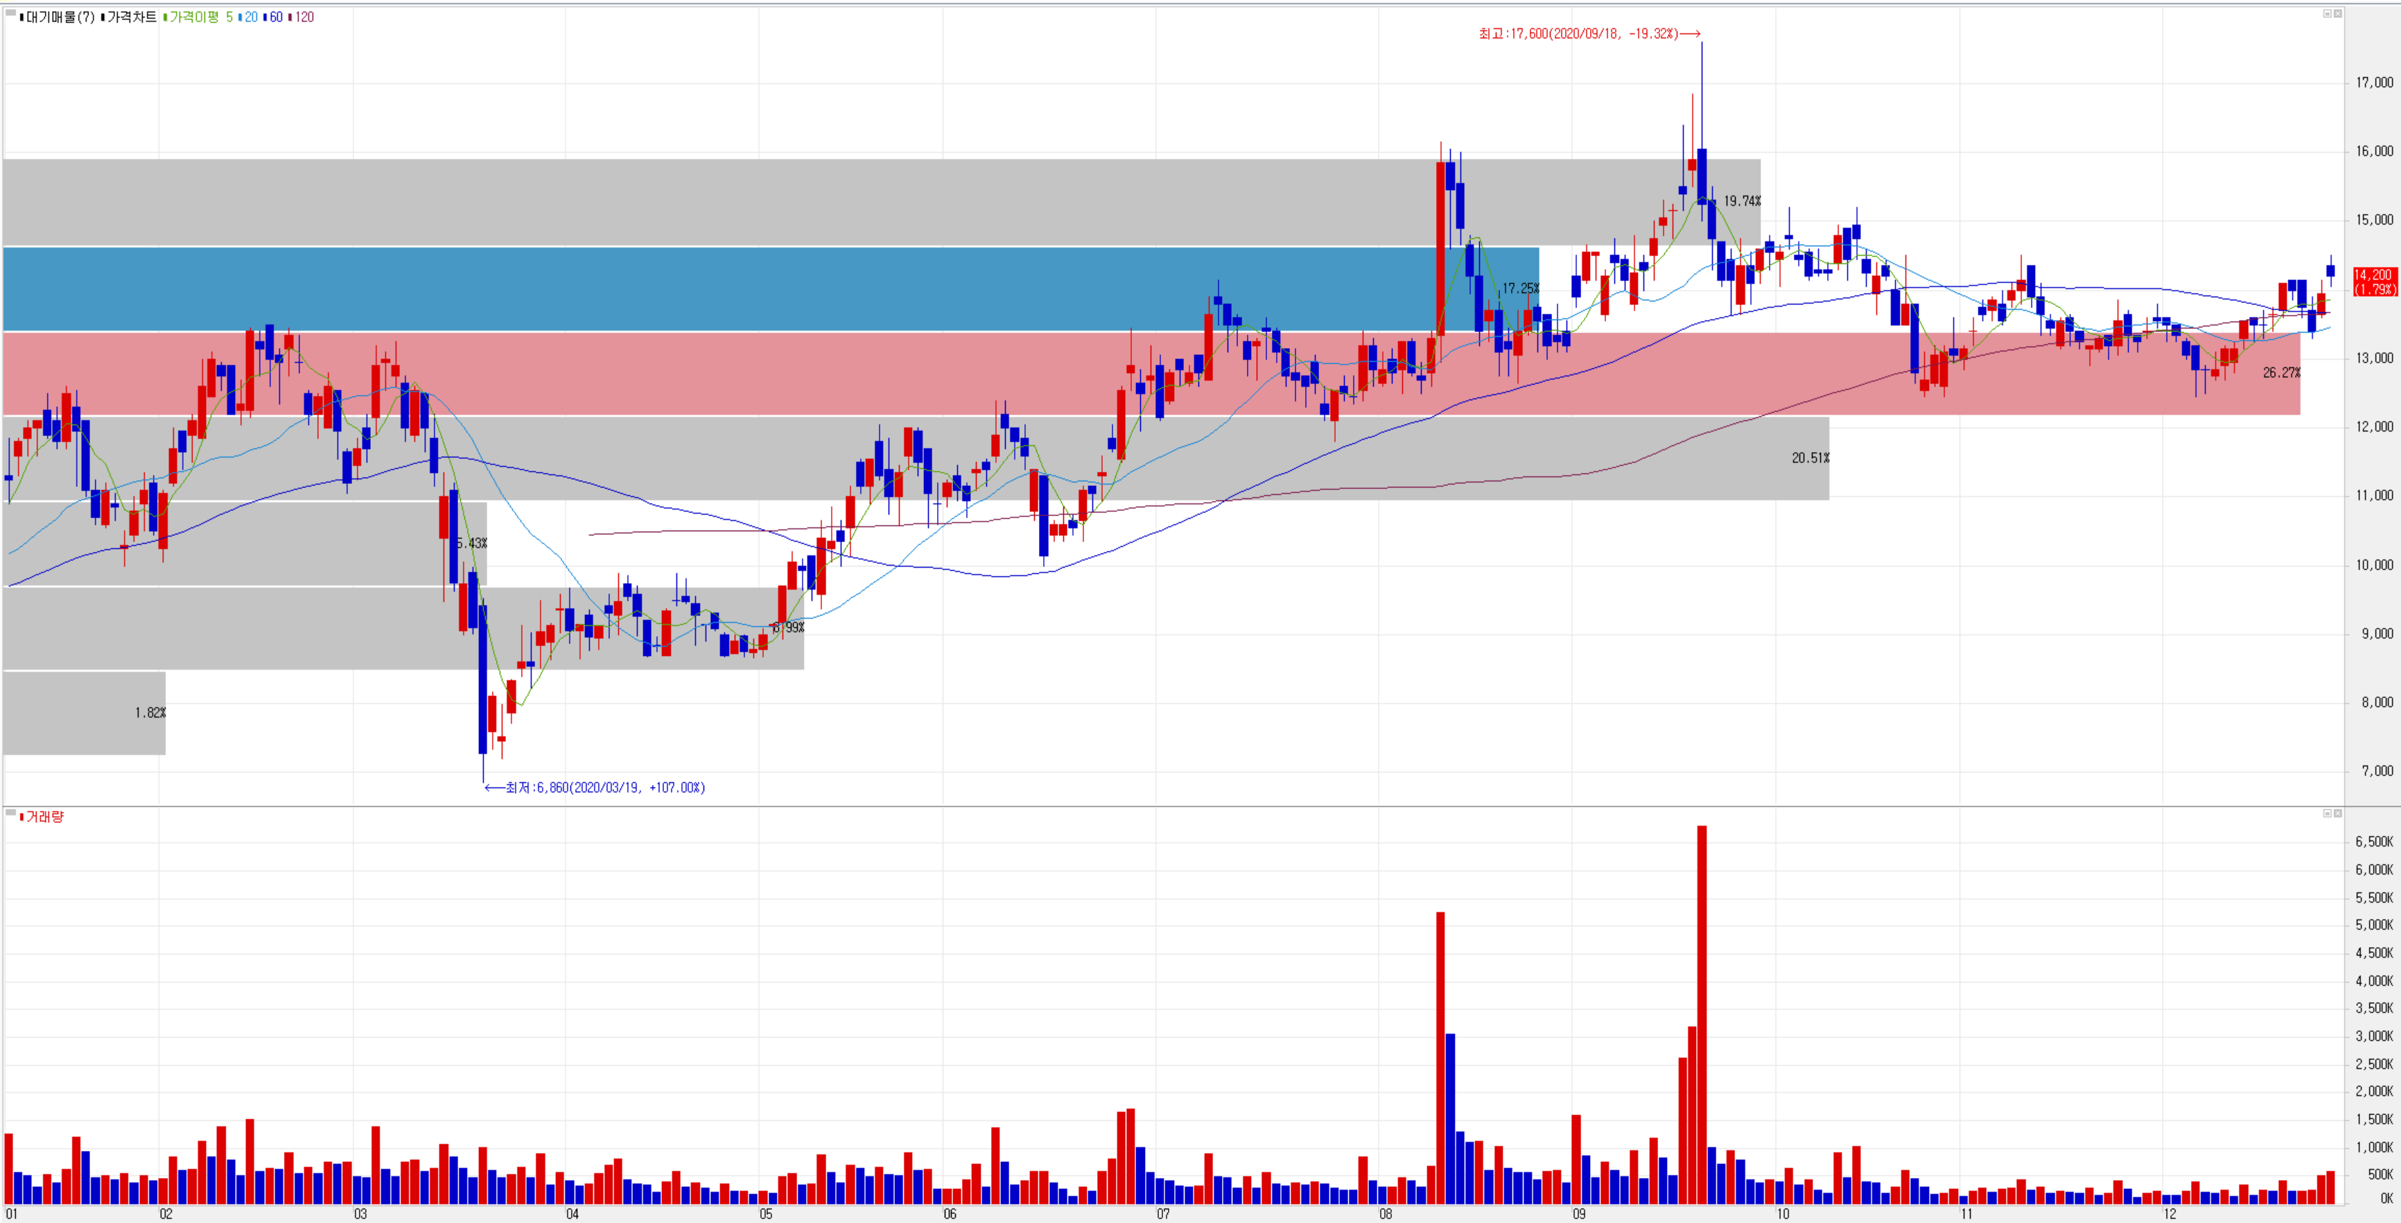Click gray handle box of 거래량 panel
The width and height of the screenshot is (2401, 1223).
[10, 813]
